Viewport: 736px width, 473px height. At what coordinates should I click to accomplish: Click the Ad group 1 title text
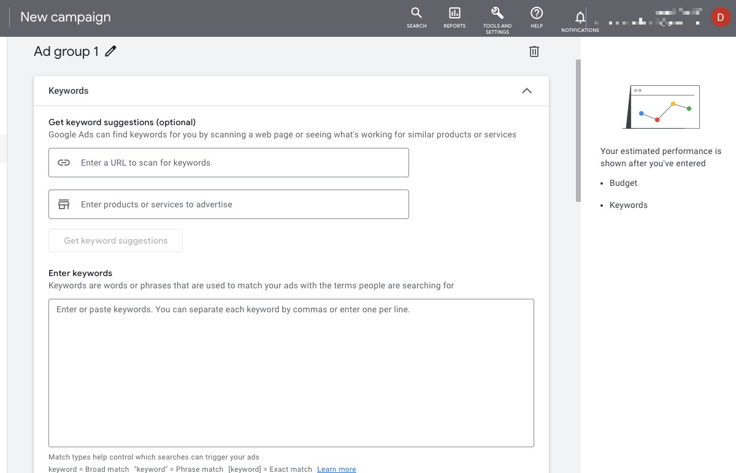(66, 52)
